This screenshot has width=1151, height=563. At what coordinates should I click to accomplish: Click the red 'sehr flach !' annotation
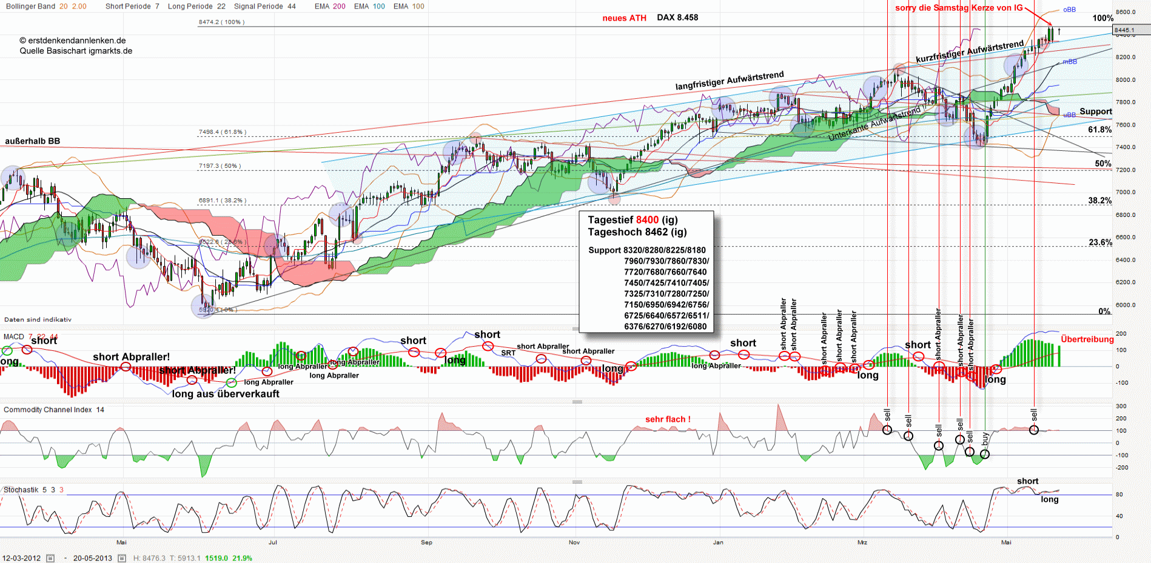(x=668, y=419)
